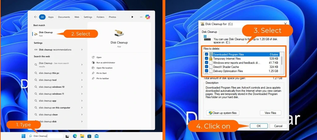Uncheck Windows error reports checkbox

click(206, 63)
